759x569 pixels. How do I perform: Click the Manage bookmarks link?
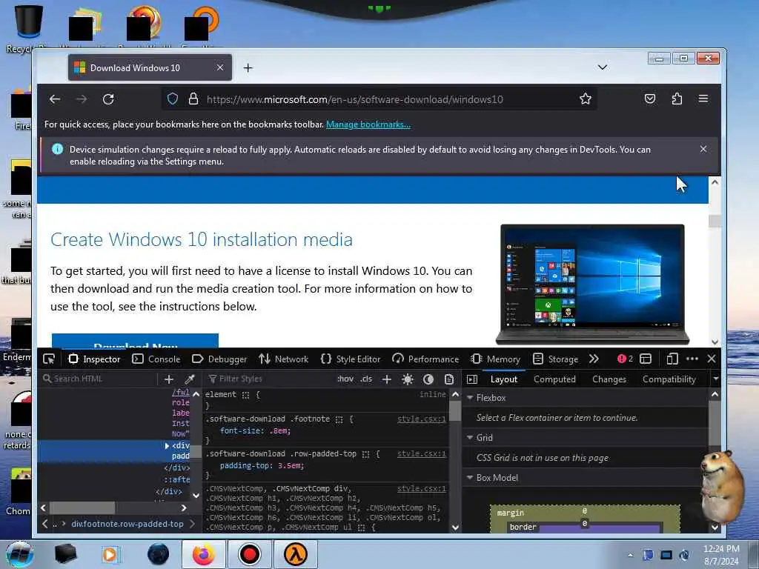click(x=368, y=124)
